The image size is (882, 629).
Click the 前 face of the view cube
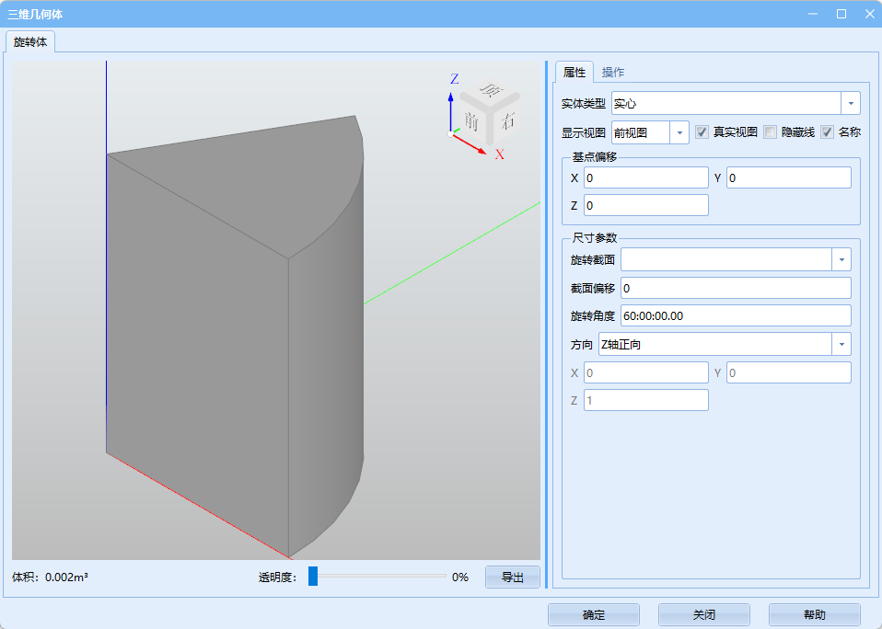click(x=472, y=120)
